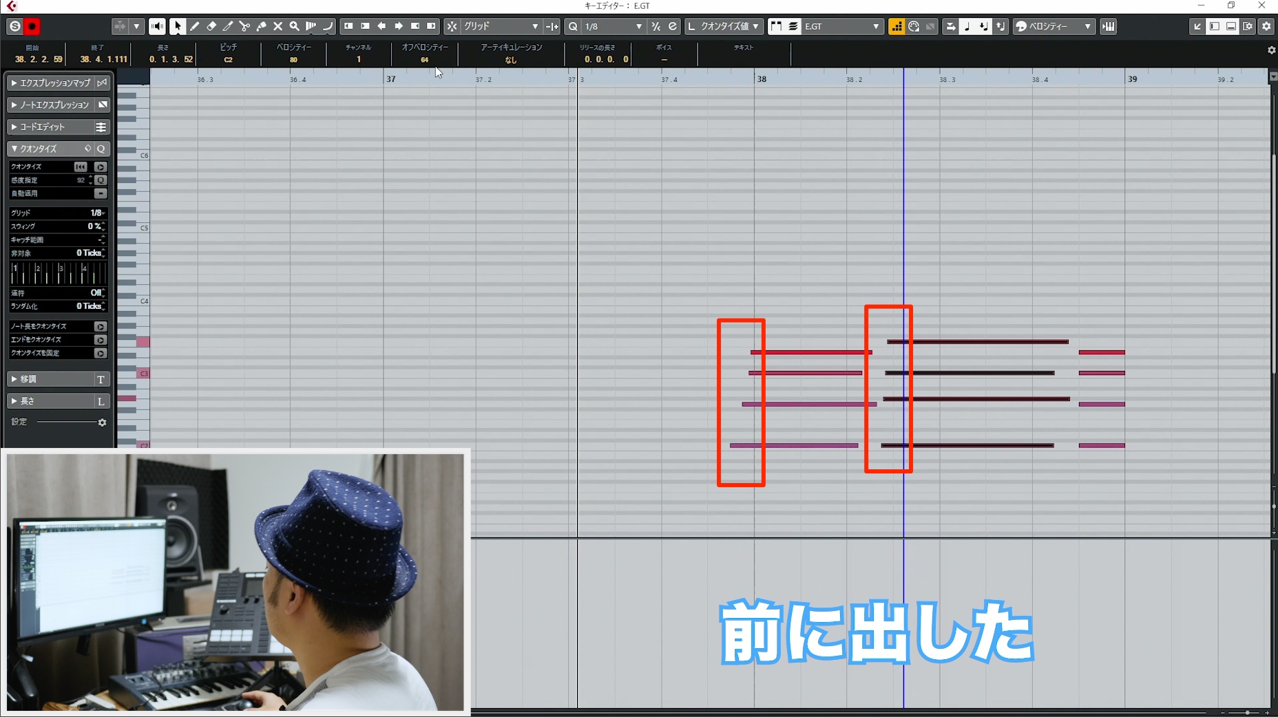Select the Split scissors tool
Image resolution: width=1278 pixels, height=717 pixels.
pyautogui.click(x=244, y=26)
